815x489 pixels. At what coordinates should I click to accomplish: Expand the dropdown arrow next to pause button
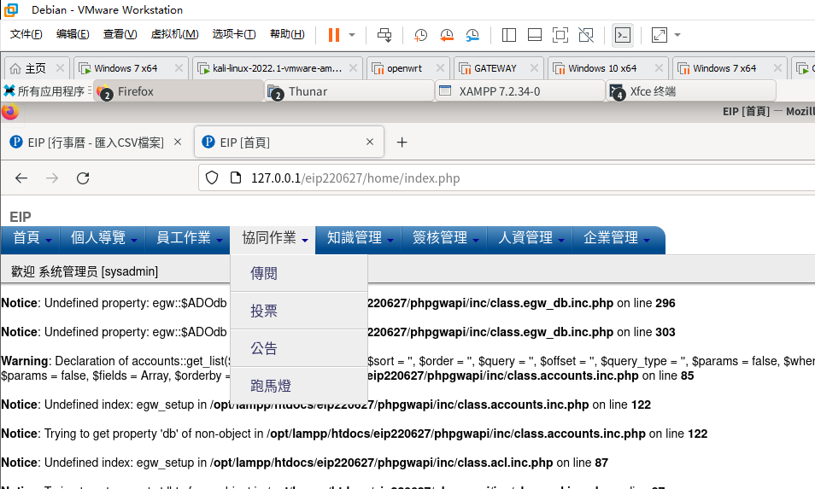point(352,35)
